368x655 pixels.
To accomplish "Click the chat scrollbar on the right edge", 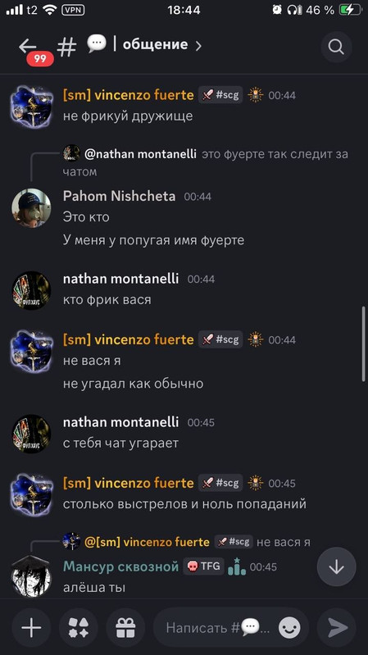I will [x=363, y=344].
